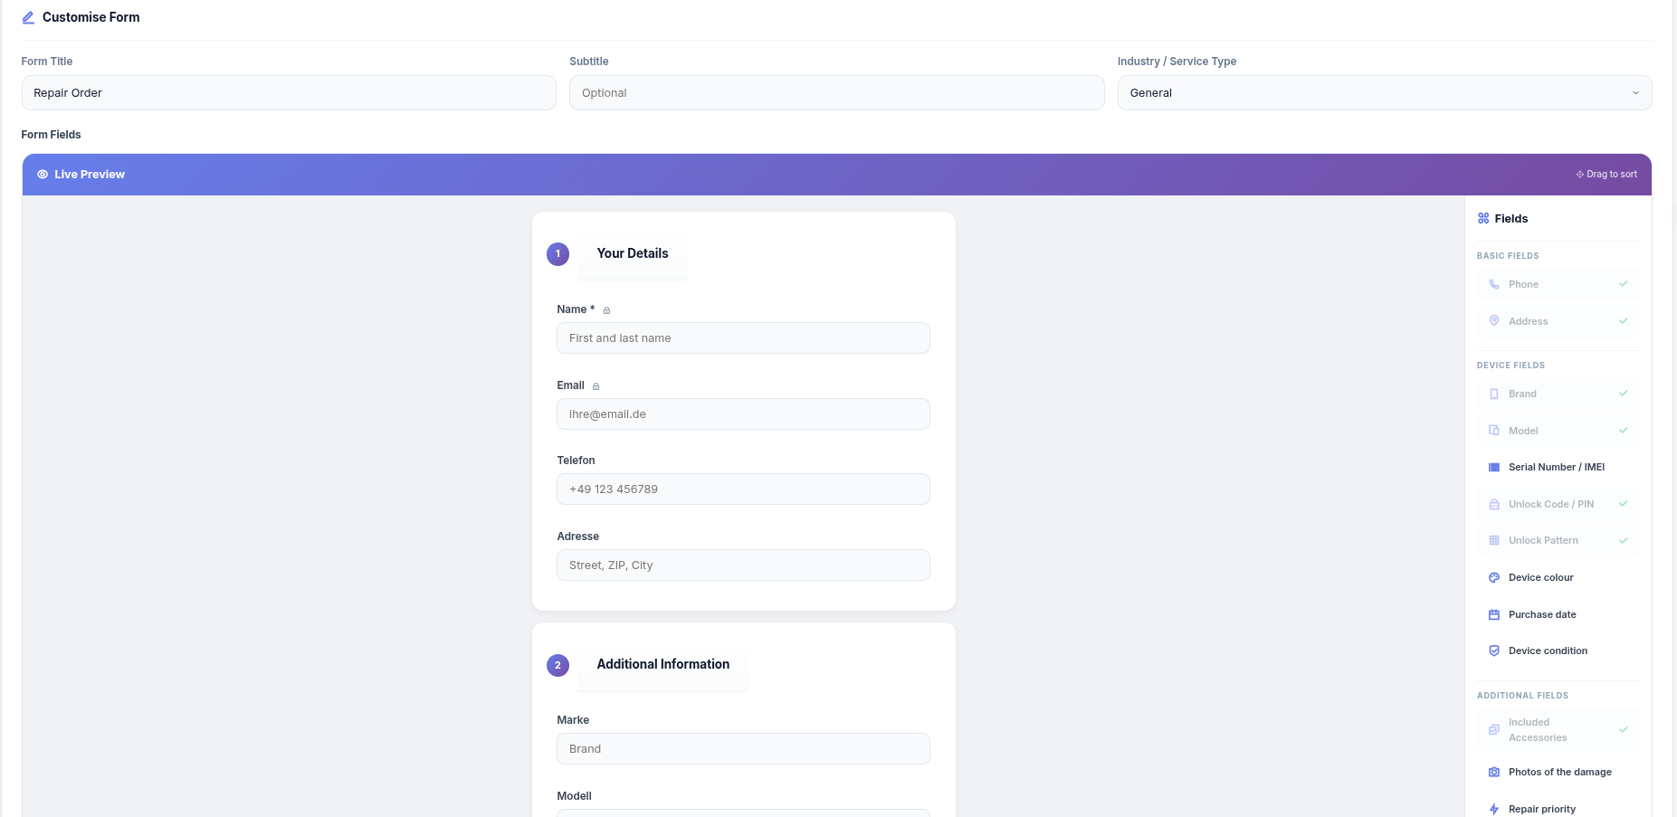Click the Serial Number / IMEI icon
Viewport: 1677px width, 817px height.
(x=1494, y=467)
